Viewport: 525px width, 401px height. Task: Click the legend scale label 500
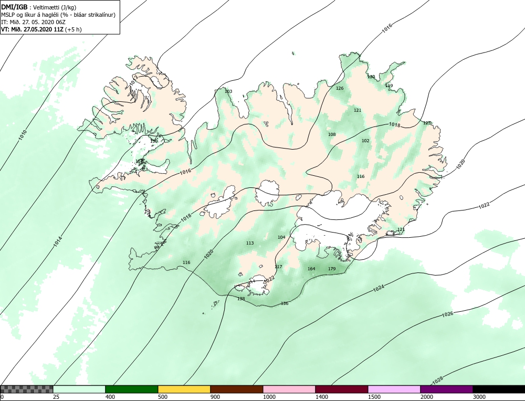point(162,397)
